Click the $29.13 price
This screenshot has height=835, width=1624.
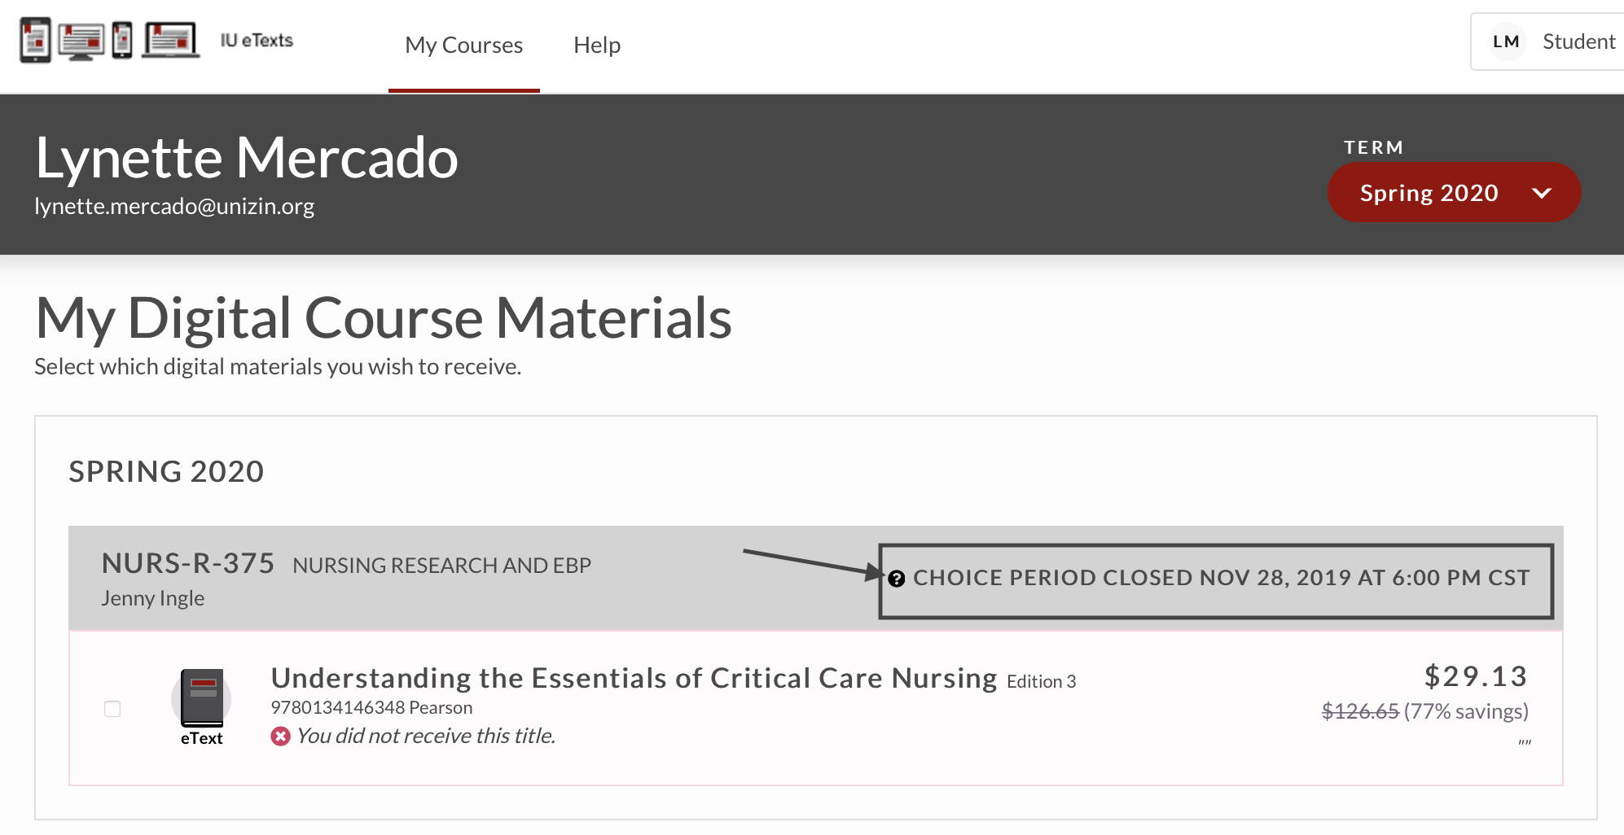pyautogui.click(x=1476, y=676)
